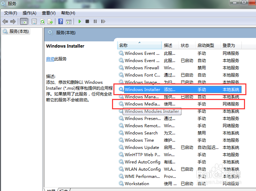Restart the service with the restart icon

pos(103,21)
